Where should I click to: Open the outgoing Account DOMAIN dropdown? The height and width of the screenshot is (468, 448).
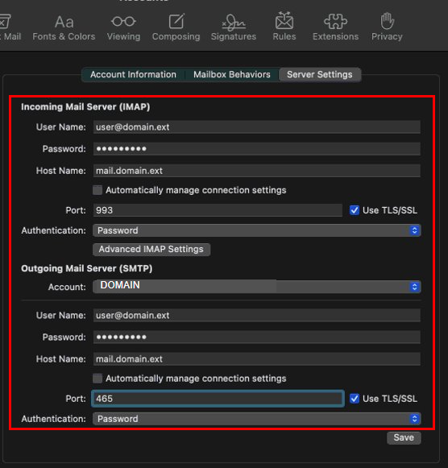click(x=257, y=287)
